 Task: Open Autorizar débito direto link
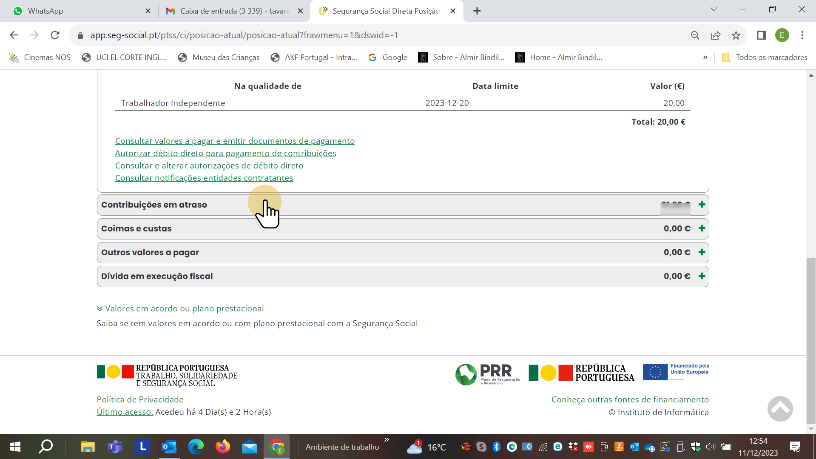(225, 153)
